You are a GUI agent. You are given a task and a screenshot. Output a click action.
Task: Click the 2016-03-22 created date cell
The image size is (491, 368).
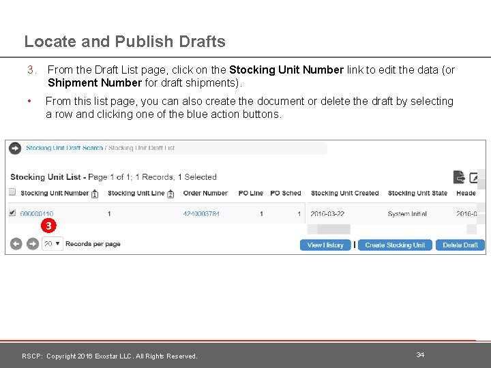pyautogui.click(x=327, y=214)
